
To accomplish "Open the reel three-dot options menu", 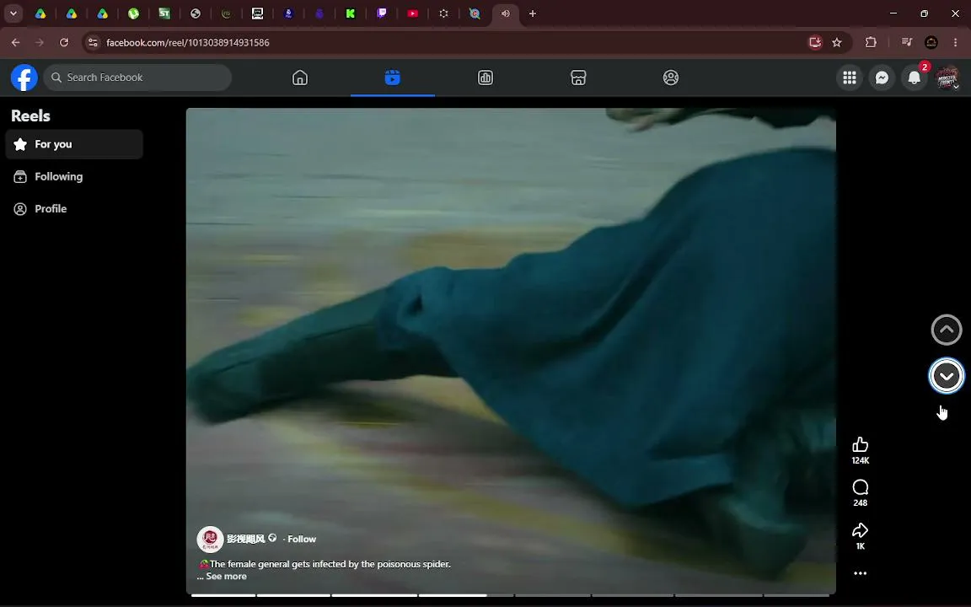I will click(860, 573).
